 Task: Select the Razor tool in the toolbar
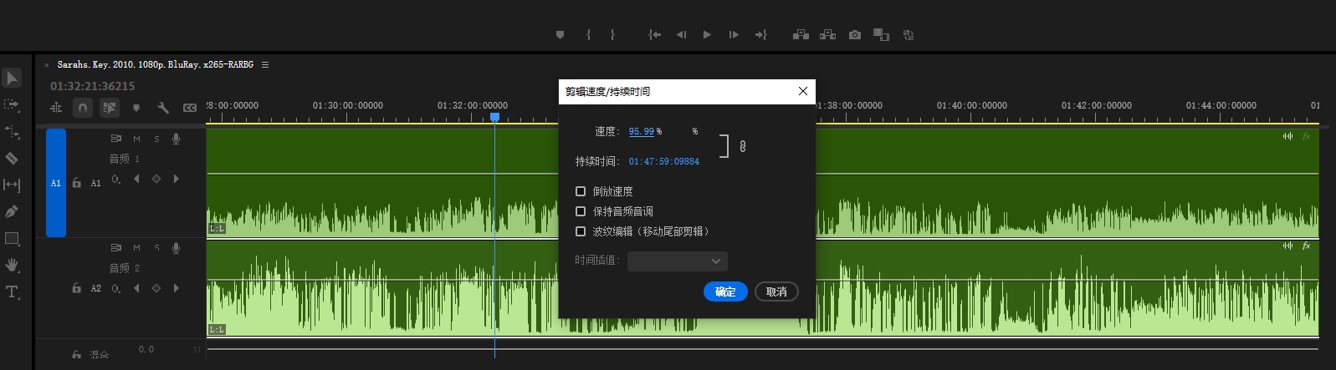point(12,158)
